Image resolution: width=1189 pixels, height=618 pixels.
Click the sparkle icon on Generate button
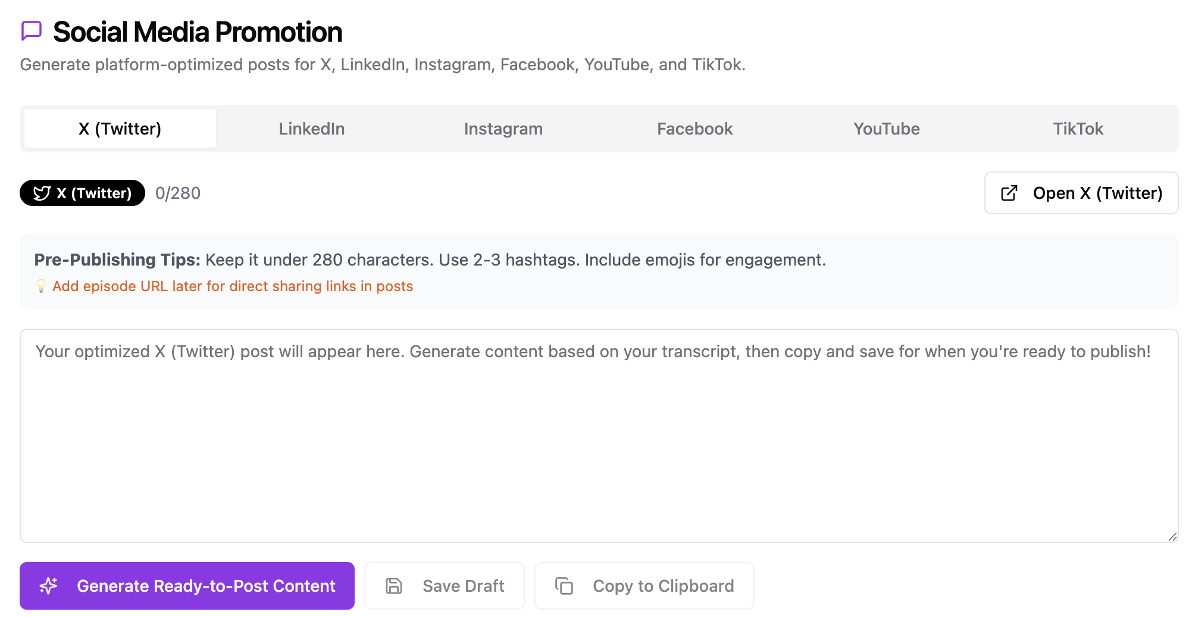pos(49,586)
